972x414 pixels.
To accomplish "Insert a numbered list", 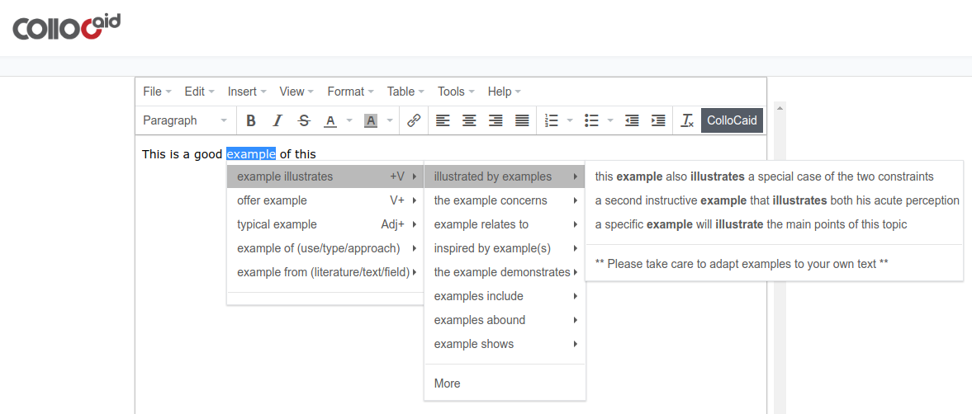I will (x=551, y=120).
